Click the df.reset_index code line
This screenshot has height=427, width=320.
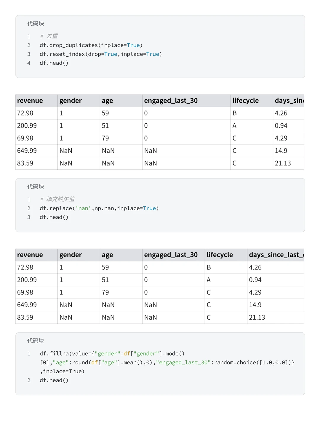point(100,54)
